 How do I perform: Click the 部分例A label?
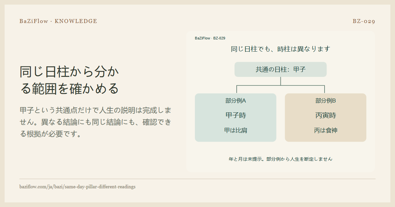[236, 101]
